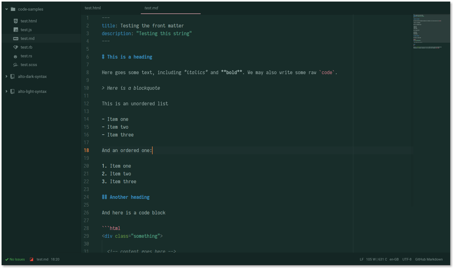The height and width of the screenshot is (268, 453).
Task: Change grammar from GitHub Markdown
Action: tap(429, 259)
